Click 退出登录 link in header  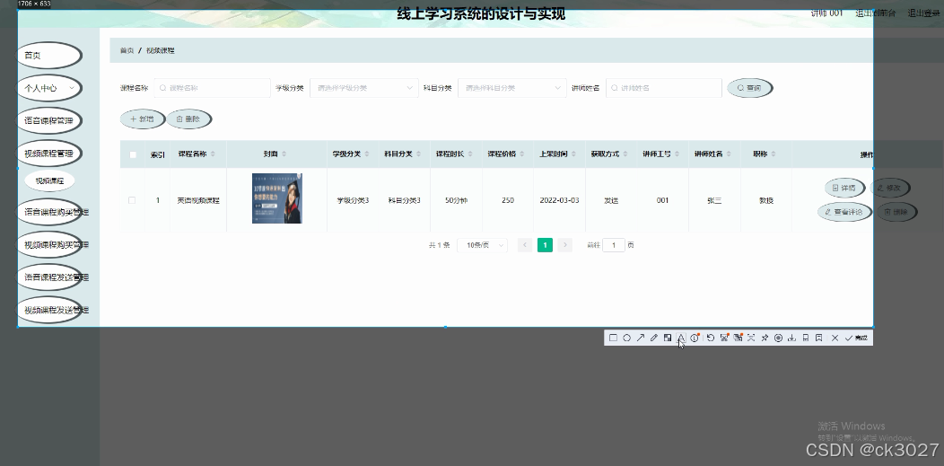pos(923,13)
